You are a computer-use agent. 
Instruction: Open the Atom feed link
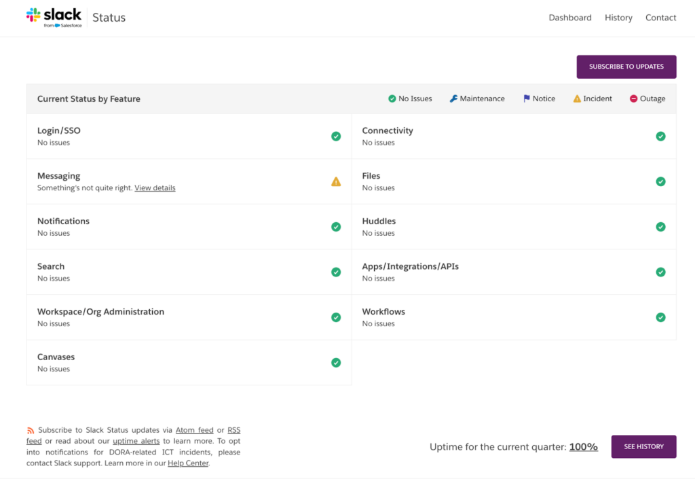click(x=194, y=429)
